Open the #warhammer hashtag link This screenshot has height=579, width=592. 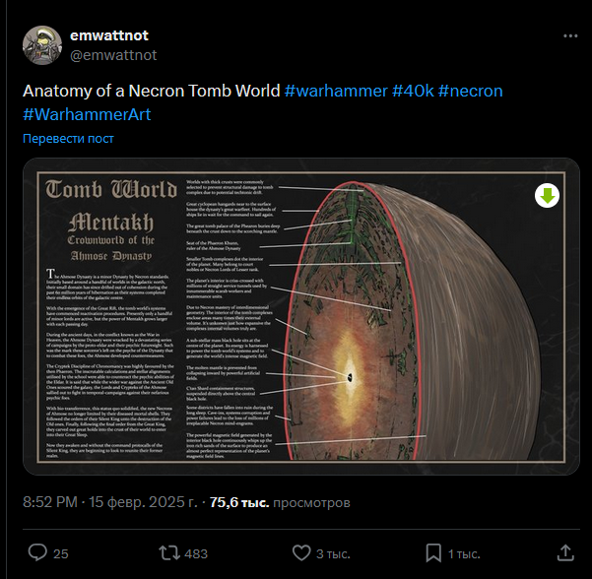[x=336, y=91]
